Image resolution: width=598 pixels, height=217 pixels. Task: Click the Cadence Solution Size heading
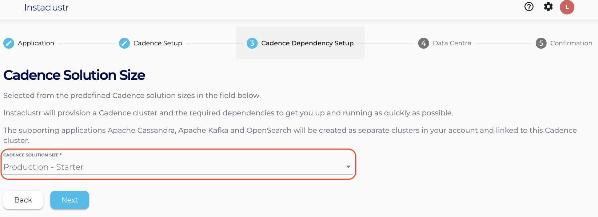pyautogui.click(x=74, y=75)
